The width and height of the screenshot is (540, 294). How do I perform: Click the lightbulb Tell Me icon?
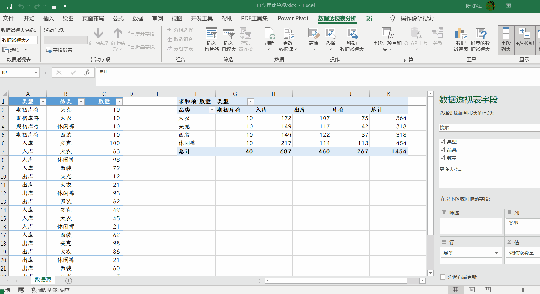point(392,19)
